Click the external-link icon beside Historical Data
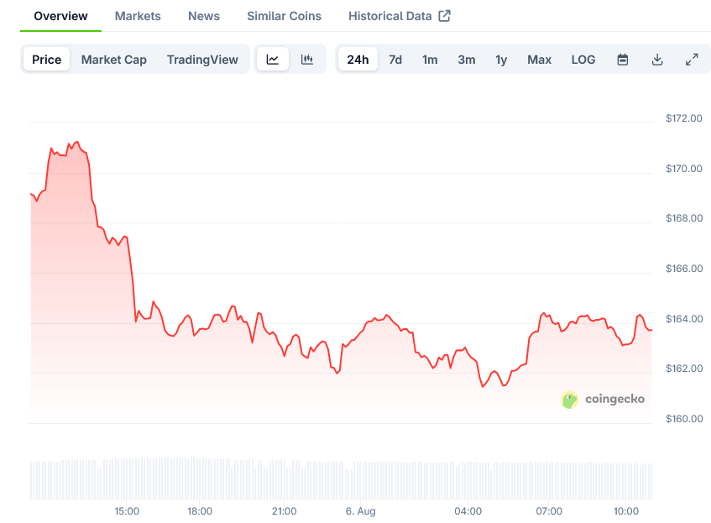711x523 pixels. [x=444, y=16]
